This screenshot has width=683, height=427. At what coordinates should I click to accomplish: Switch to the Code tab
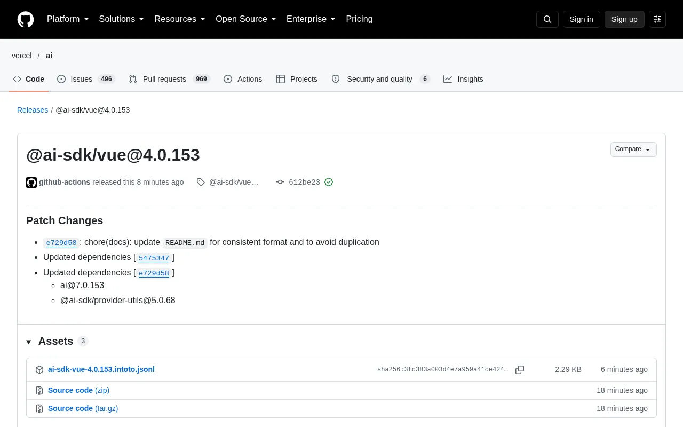(x=28, y=79)
